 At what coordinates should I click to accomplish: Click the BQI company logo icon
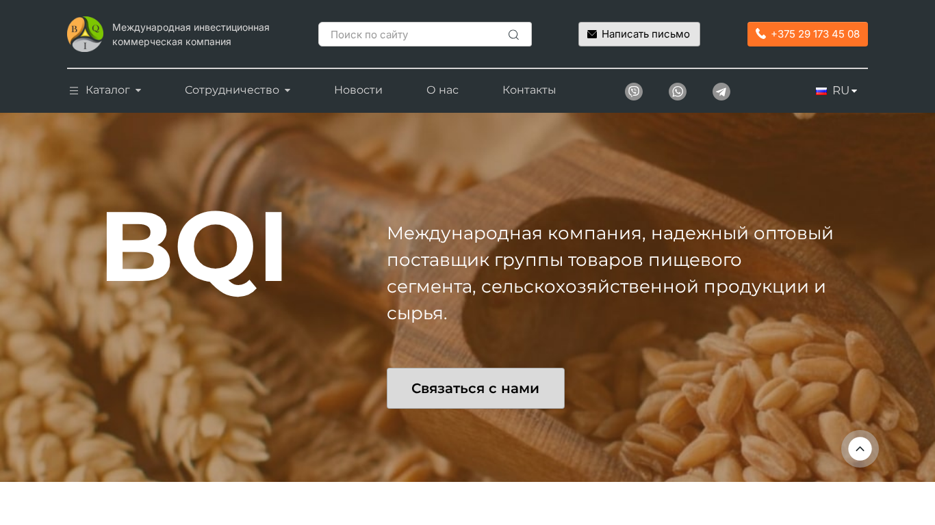85,34
